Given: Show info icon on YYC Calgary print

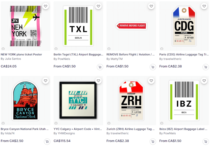Looking at the screenshot, I should [56, 123].
